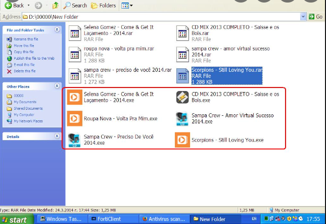Click New Folder taskbar button
This screenshot has height=224, width=326.
click(x=215, y=219)
